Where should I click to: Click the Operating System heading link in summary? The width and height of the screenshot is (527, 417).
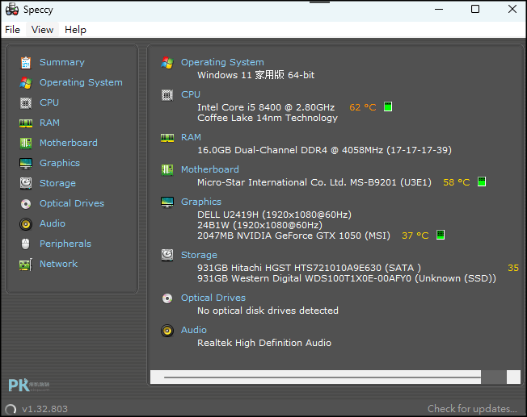pos(222,62)
